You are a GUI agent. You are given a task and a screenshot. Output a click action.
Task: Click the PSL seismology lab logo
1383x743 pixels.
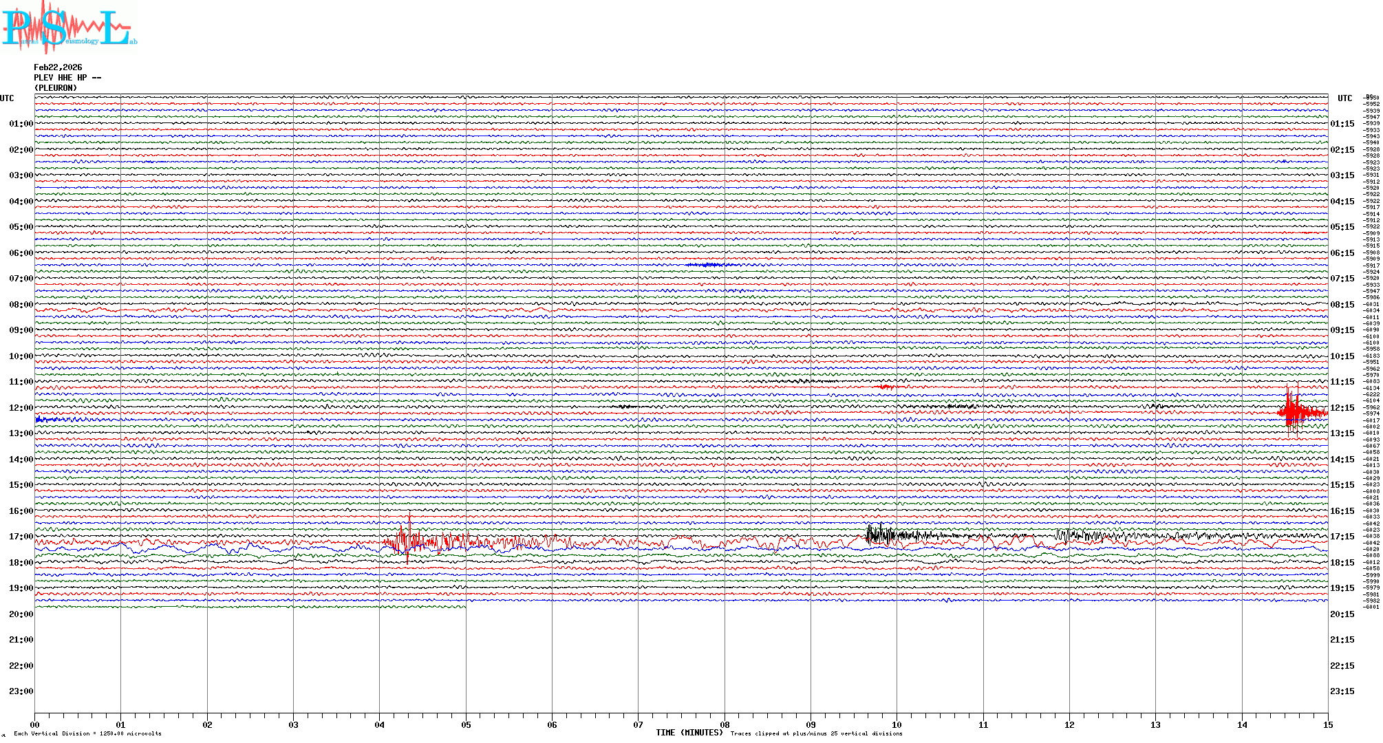click(x=69, y=28)
